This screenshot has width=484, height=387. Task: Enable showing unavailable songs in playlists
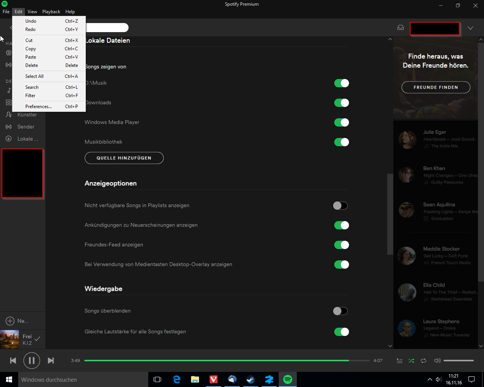340,206
